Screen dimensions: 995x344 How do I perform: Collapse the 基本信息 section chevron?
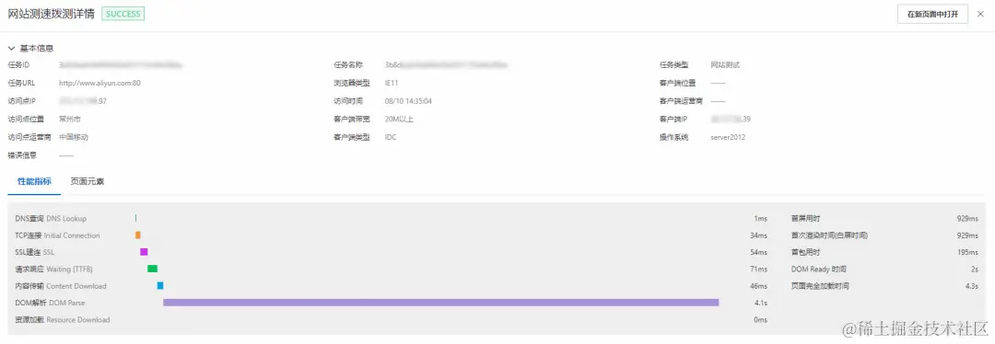pyautogui.click(x=11, y=48)
